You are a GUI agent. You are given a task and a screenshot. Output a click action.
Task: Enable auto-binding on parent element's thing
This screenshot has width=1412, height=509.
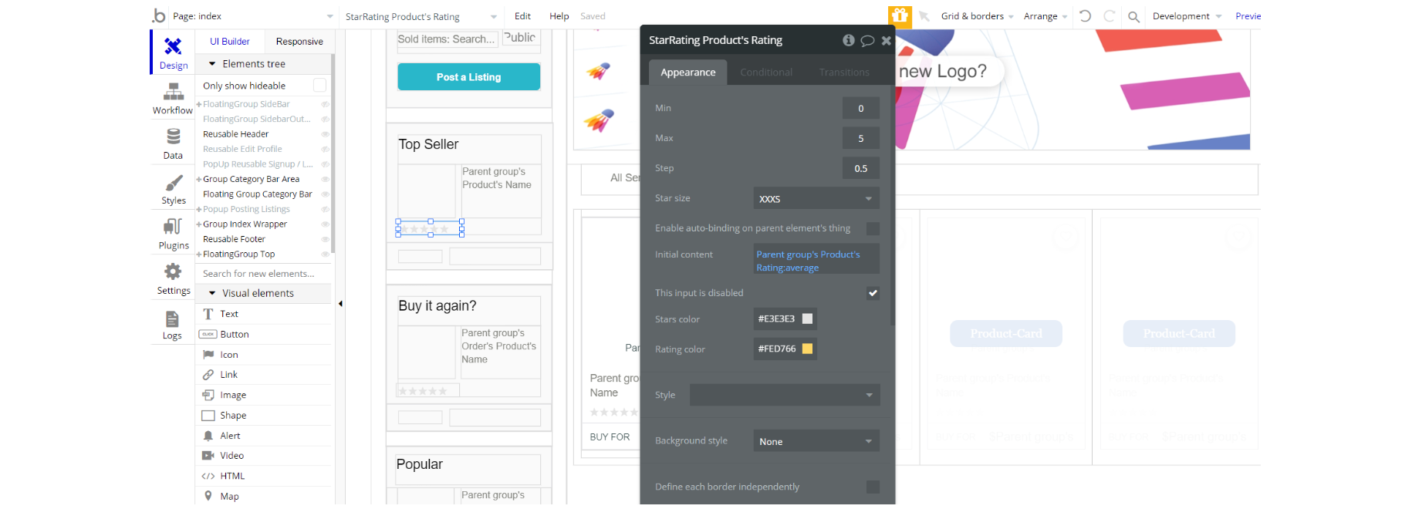[x=873, y=228]
